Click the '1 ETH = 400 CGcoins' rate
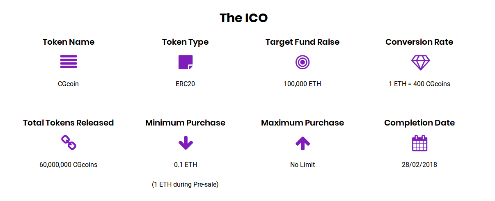The width and height of the screenshot is (495, 201). pos(419,84)
